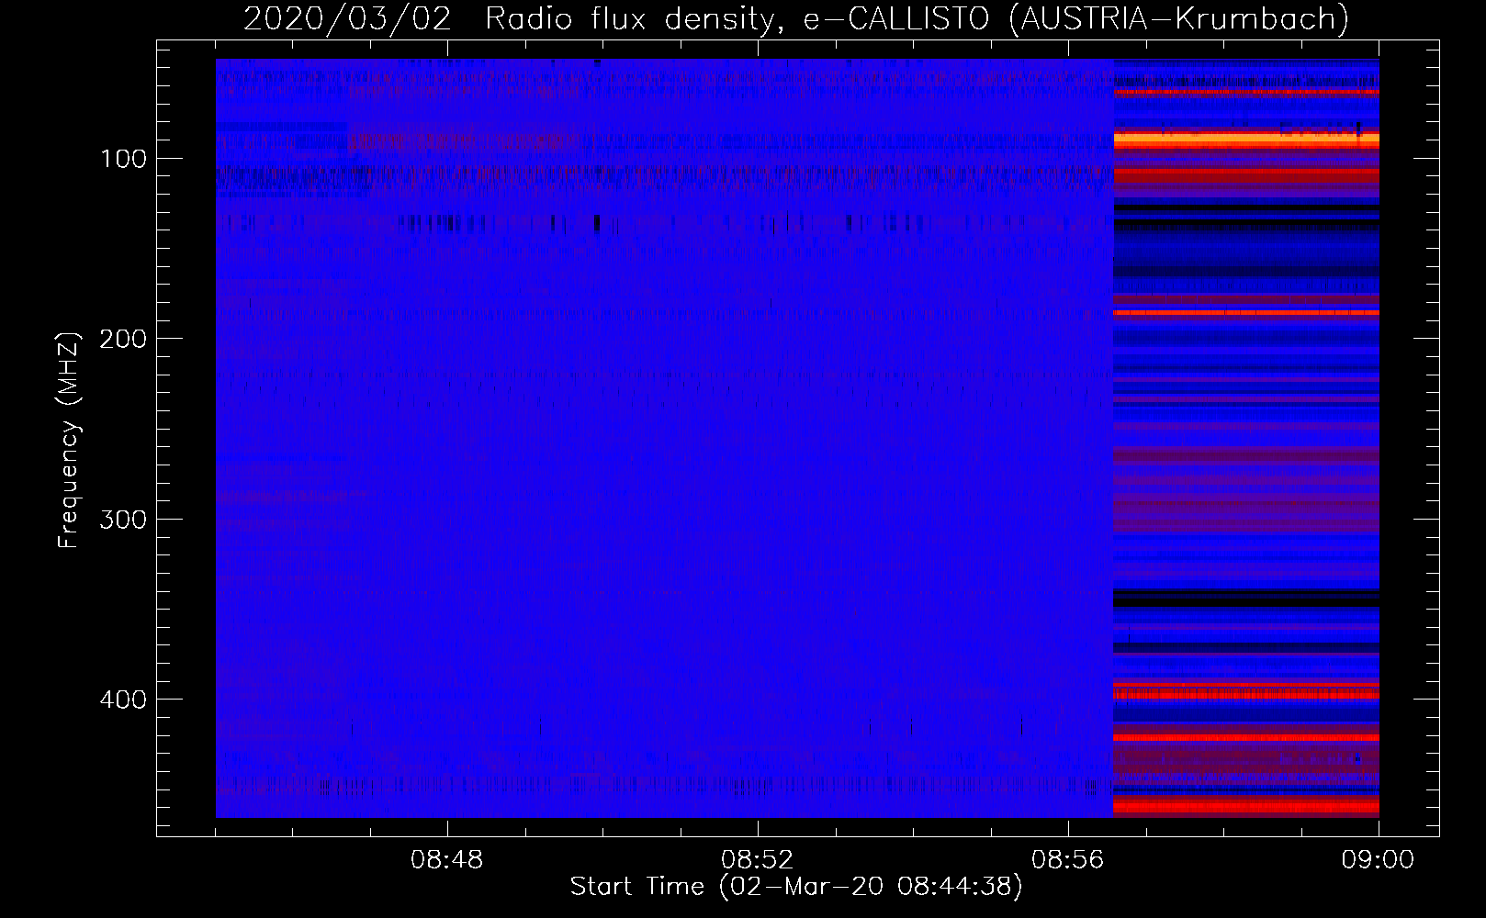Click the '09:00' time tick label
This screenshot has height=918, width=1486.
1379,860
